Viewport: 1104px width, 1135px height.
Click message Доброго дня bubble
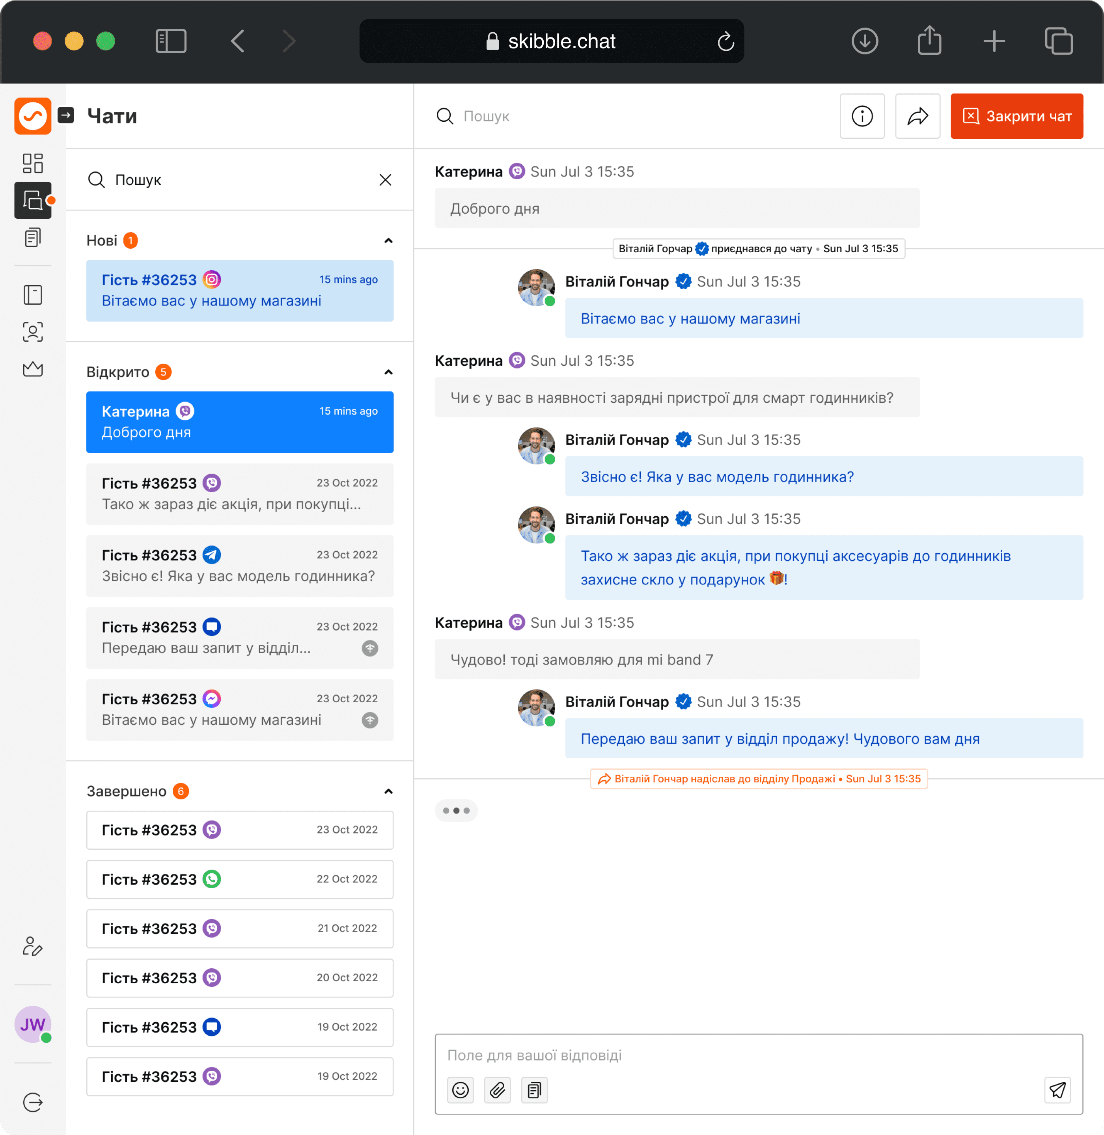click(677, 208)
